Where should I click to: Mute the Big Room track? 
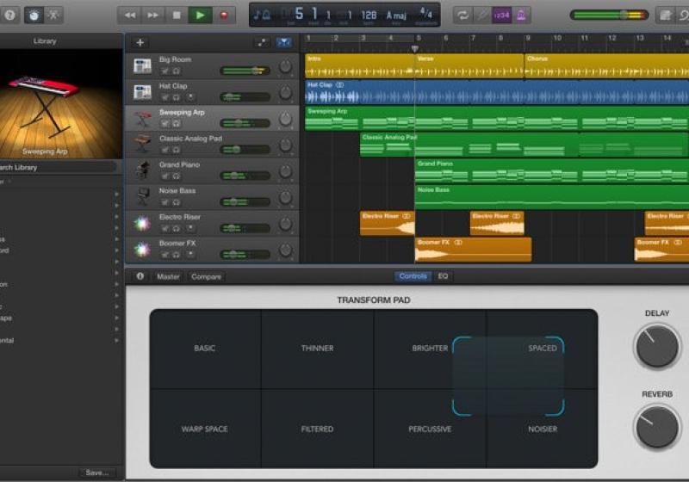coord(164,71)
